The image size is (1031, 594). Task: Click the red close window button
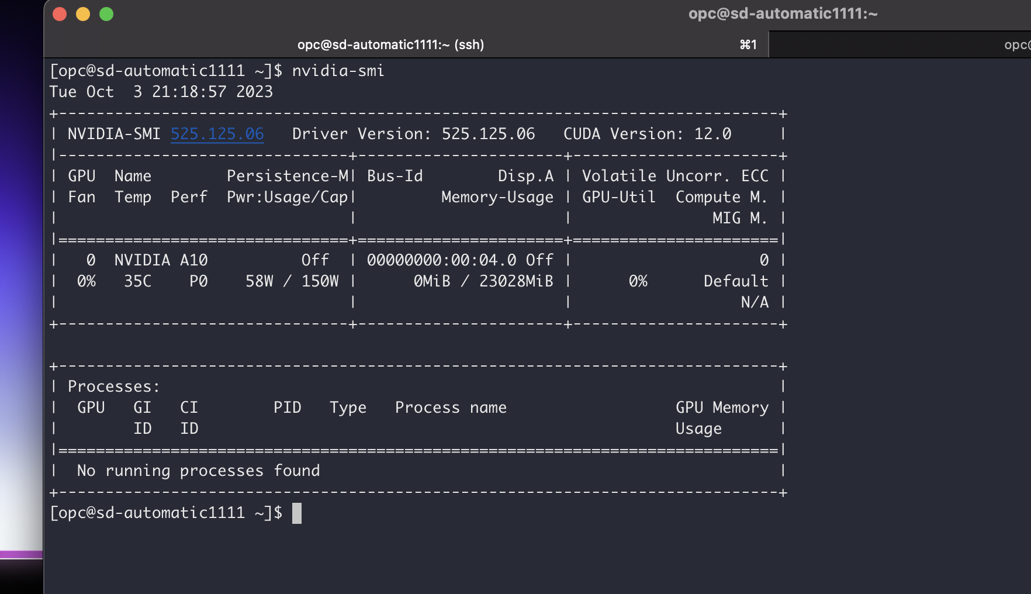pos(60,14)
